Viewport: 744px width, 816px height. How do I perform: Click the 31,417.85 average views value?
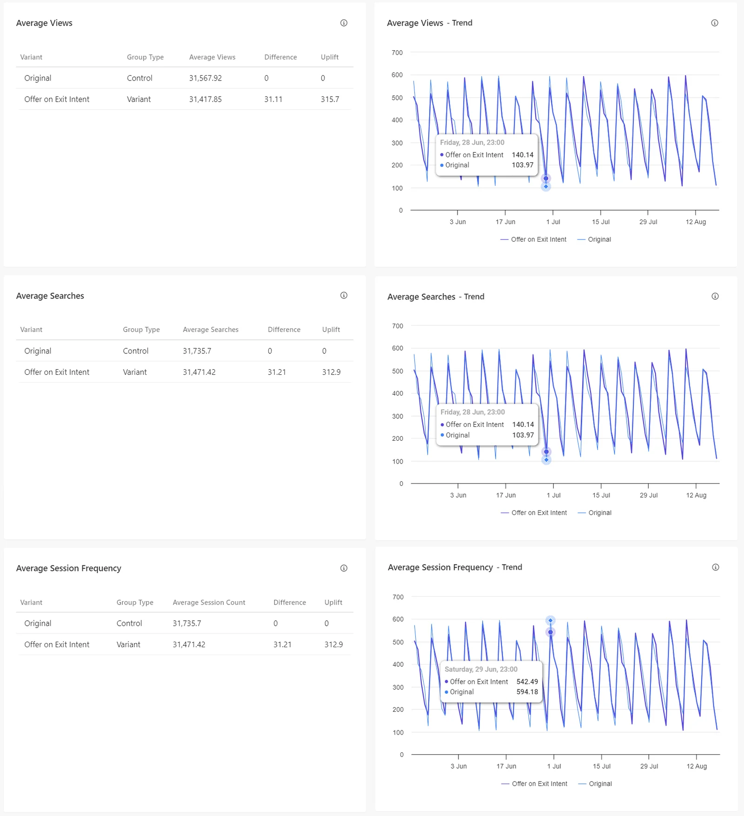tap(206, 99)
